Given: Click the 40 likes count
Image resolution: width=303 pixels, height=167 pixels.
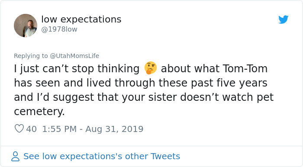Looking at the screenshot, I should point(31,129).
